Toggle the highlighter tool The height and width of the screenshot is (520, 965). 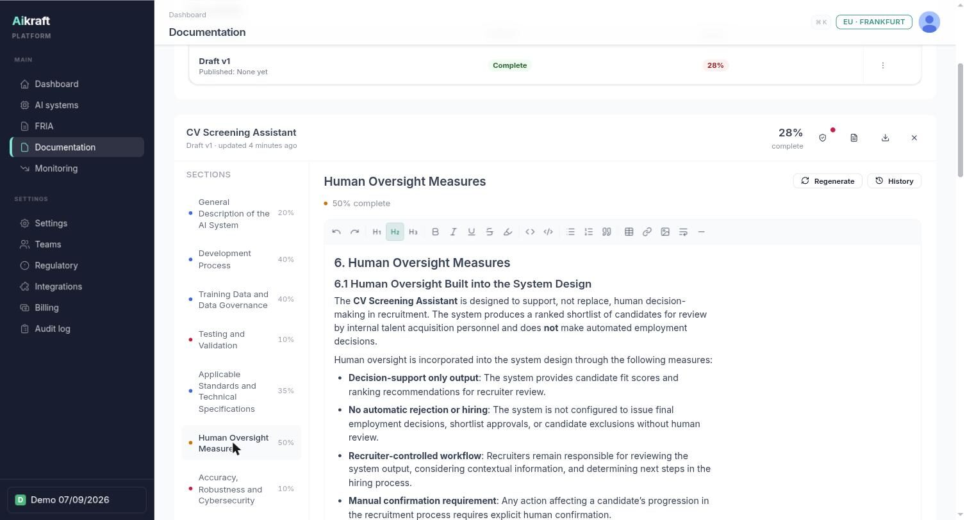click(507, 232)
